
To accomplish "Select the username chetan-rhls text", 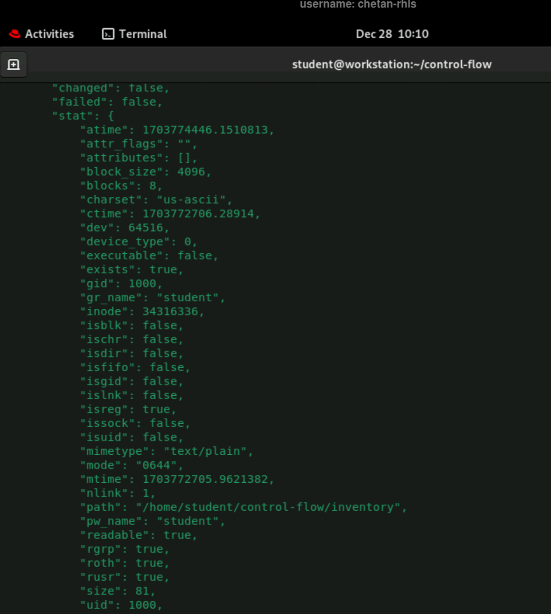I will point(358,5).
